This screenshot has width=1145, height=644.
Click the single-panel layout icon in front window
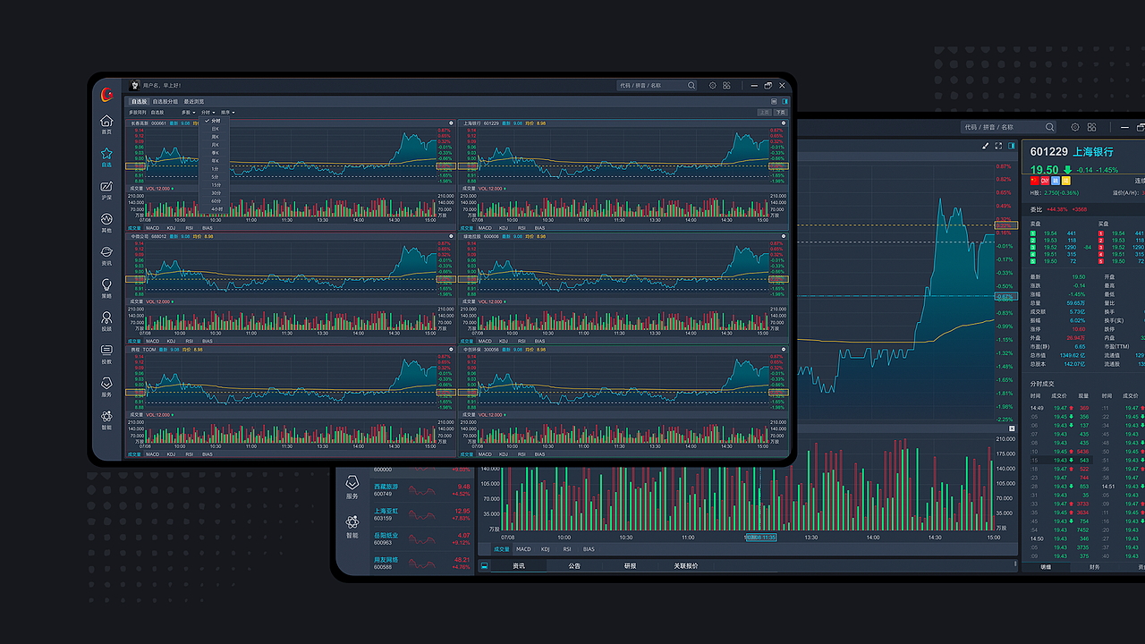tap(775, 102)
